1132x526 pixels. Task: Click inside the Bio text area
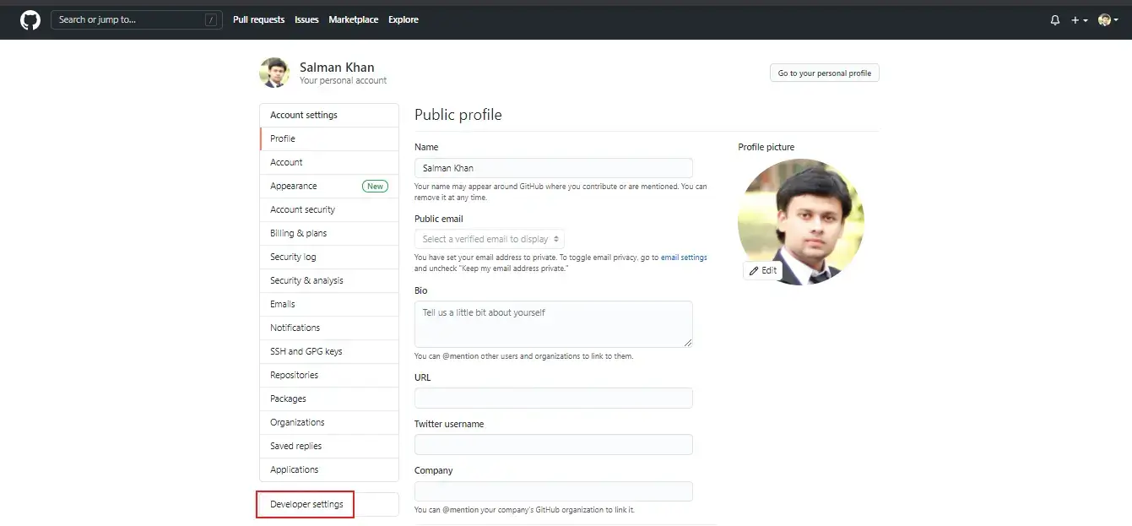point(553,323)
